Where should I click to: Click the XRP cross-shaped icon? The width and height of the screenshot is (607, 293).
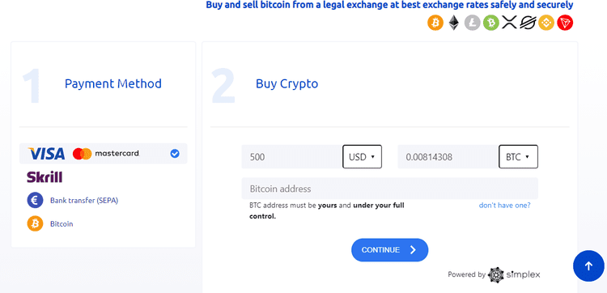(x=509, y=23)
